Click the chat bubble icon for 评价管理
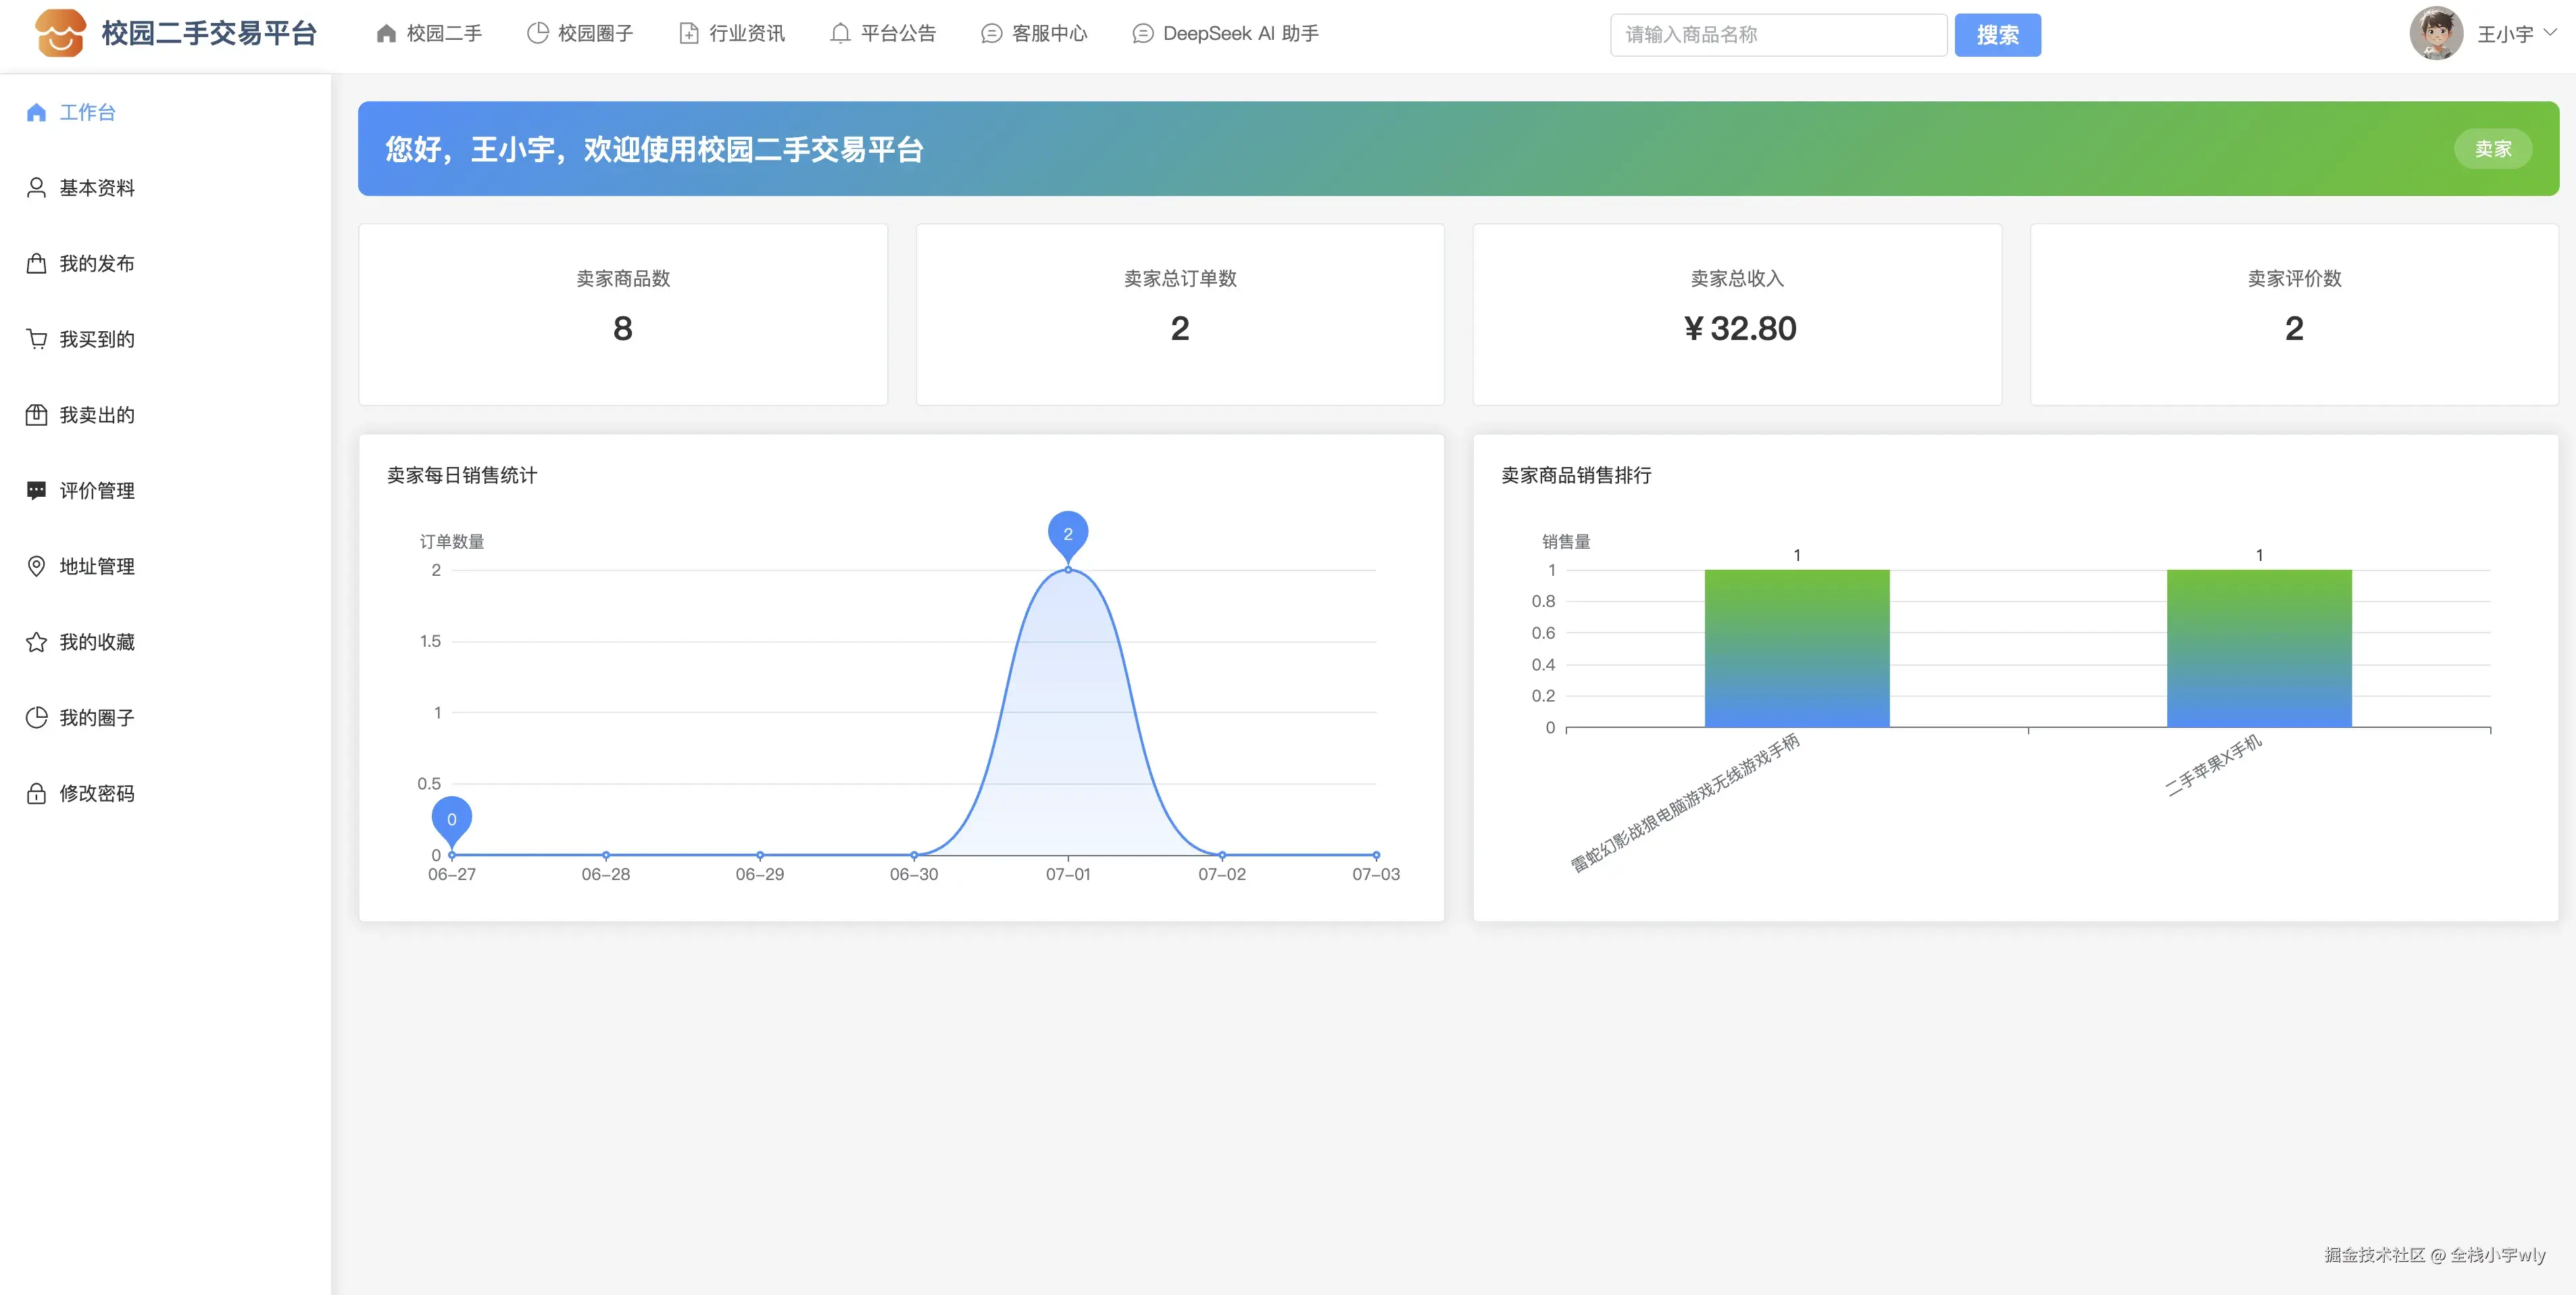Screen dimensions: 2576x1295 [36, 490]
